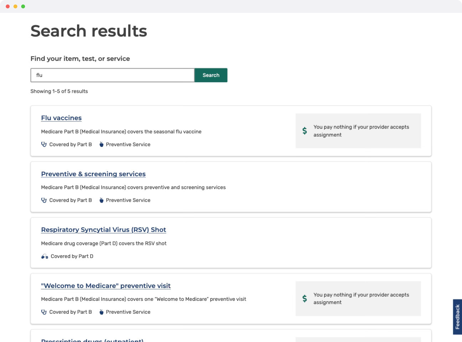Click 'You pay nothing' text in Welcome to Medicare card
462x342 pixels.
361,299
